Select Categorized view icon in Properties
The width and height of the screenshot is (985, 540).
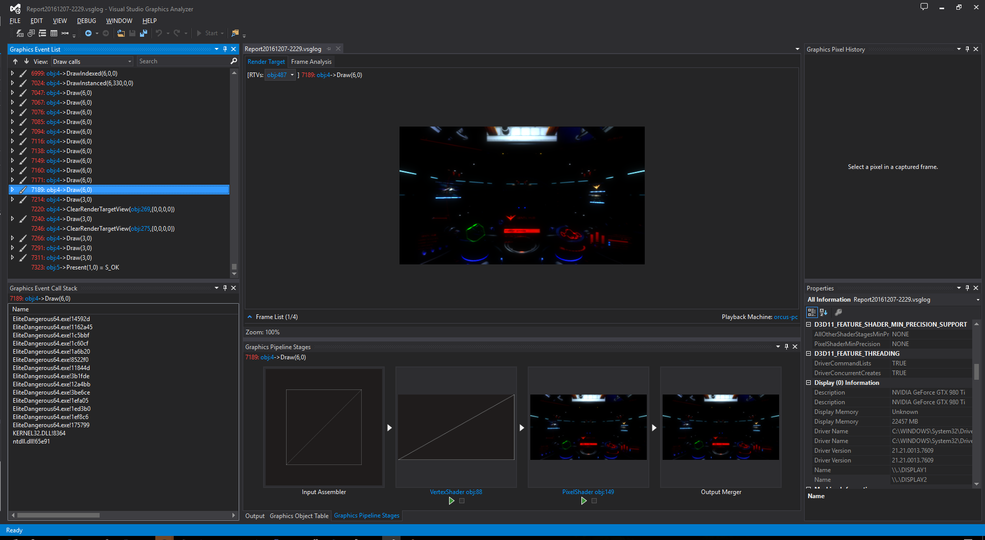812,312
